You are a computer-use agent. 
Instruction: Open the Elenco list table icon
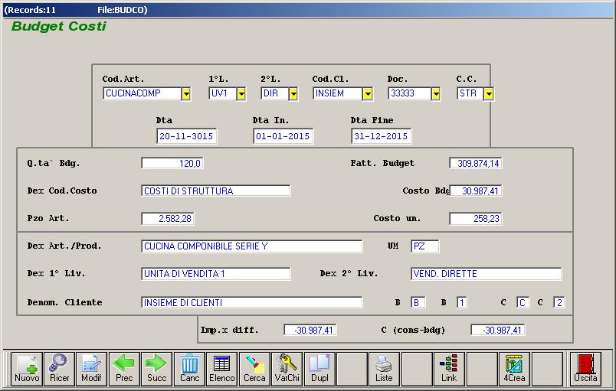(221, 369)
